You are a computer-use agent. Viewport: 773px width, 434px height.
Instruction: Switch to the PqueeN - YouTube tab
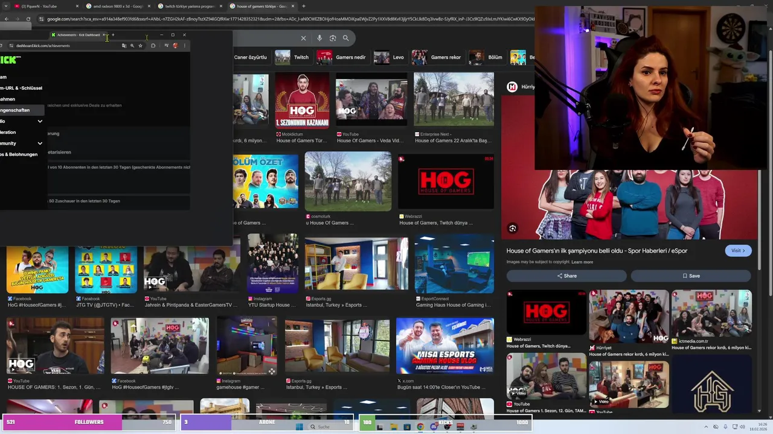click(x=47, y=6)
